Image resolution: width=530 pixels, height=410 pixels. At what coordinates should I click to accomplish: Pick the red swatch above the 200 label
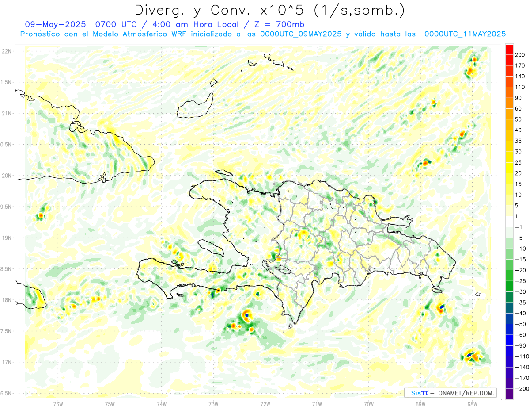click(x=509, y=50)
